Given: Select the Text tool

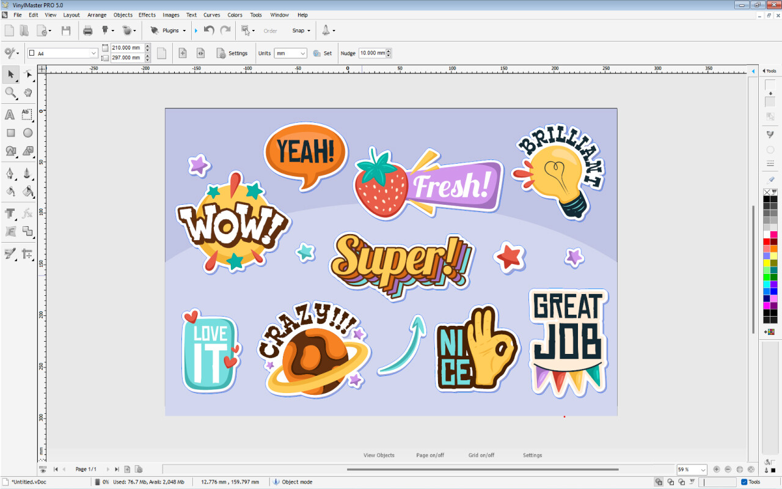Looking at the screenshot, I should pyautogui.click(x=10, y=114).
